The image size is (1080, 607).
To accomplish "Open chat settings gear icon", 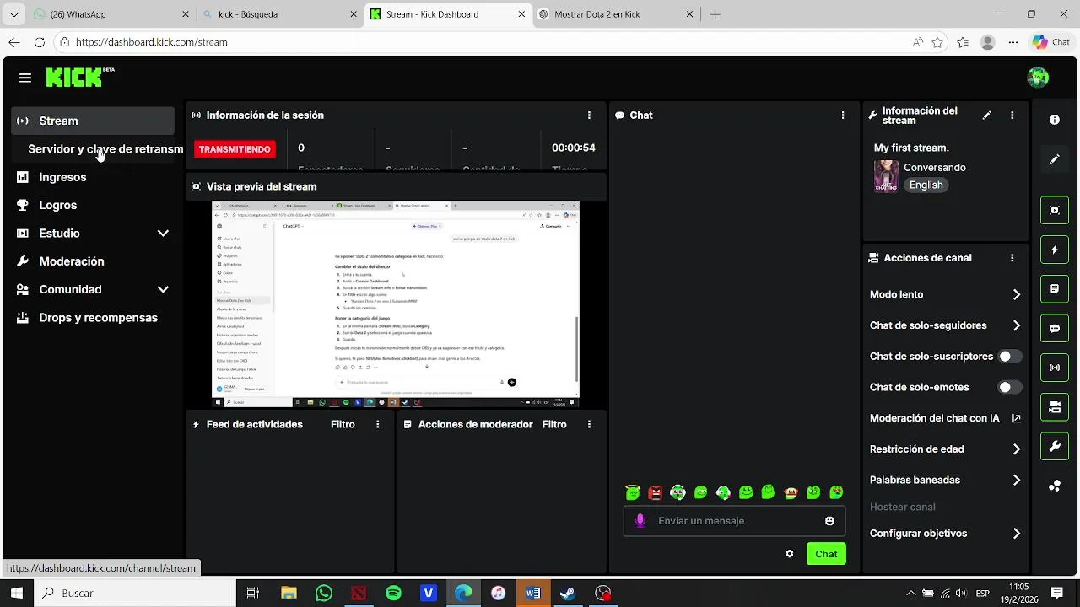I will click(x=789, y=554).
